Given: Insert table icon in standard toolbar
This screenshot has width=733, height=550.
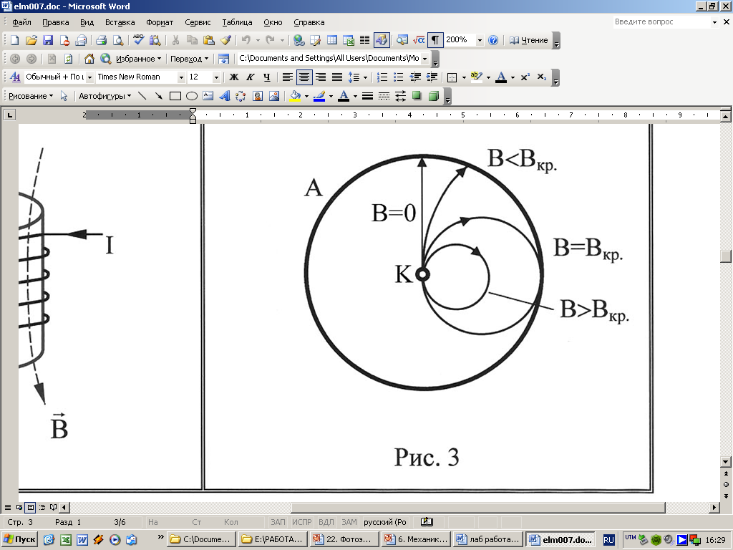Looking at the screenshot, I should pyautogui.click(x=332, y=40).
